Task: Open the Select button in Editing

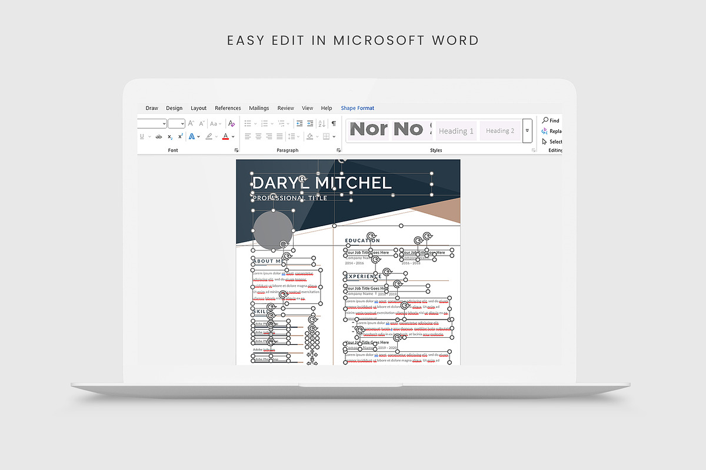Action: [552, 142]
